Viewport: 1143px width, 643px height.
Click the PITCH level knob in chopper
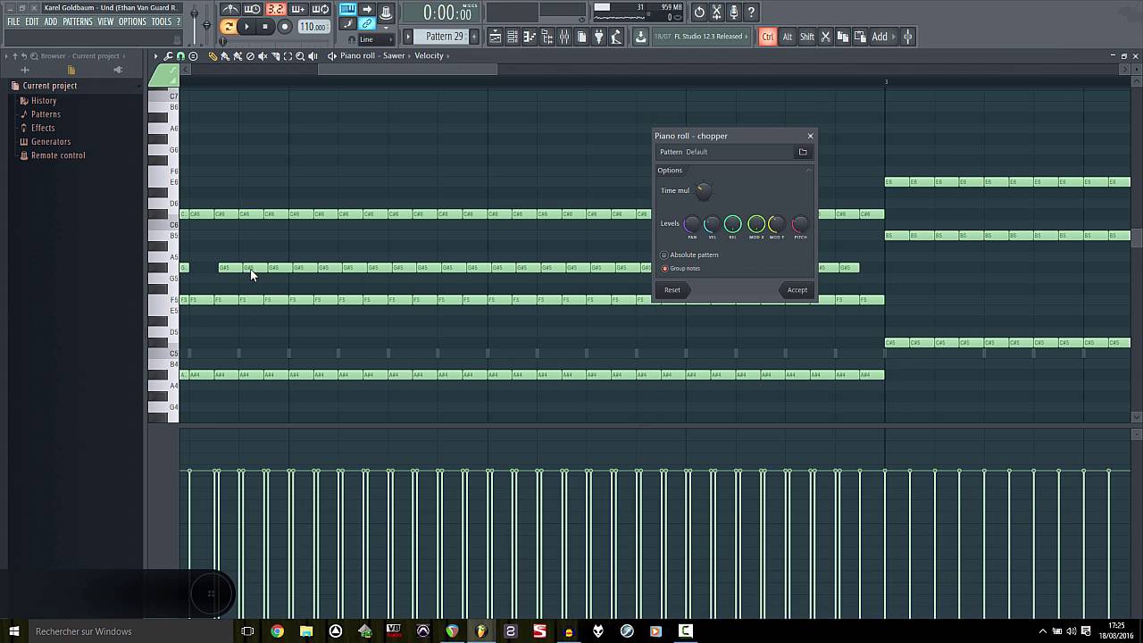tap(800, 224)
